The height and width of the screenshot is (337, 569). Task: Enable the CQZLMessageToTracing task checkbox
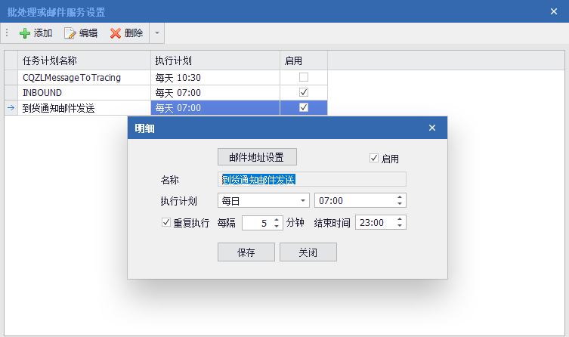coord(304,77)
